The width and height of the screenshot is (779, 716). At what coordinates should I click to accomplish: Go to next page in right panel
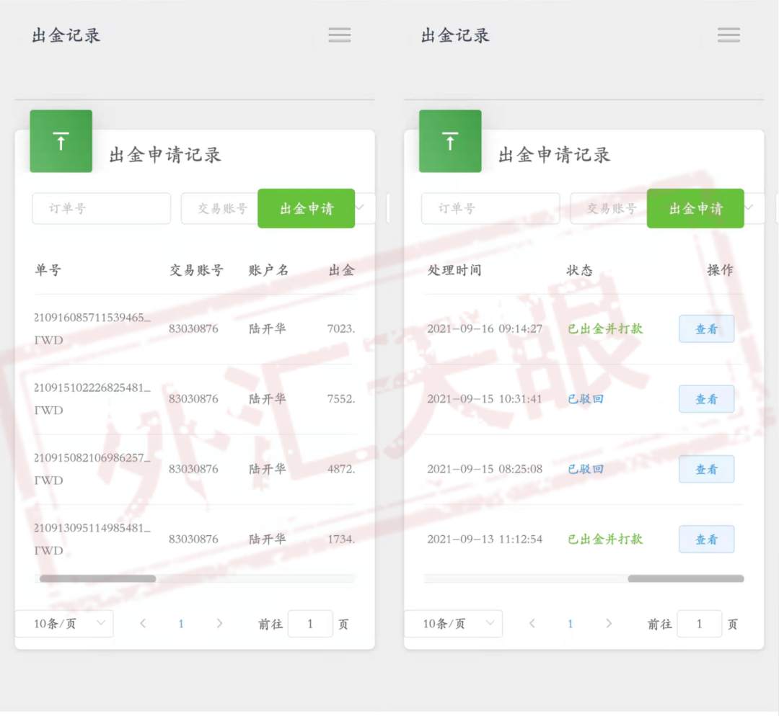[608, 624]
